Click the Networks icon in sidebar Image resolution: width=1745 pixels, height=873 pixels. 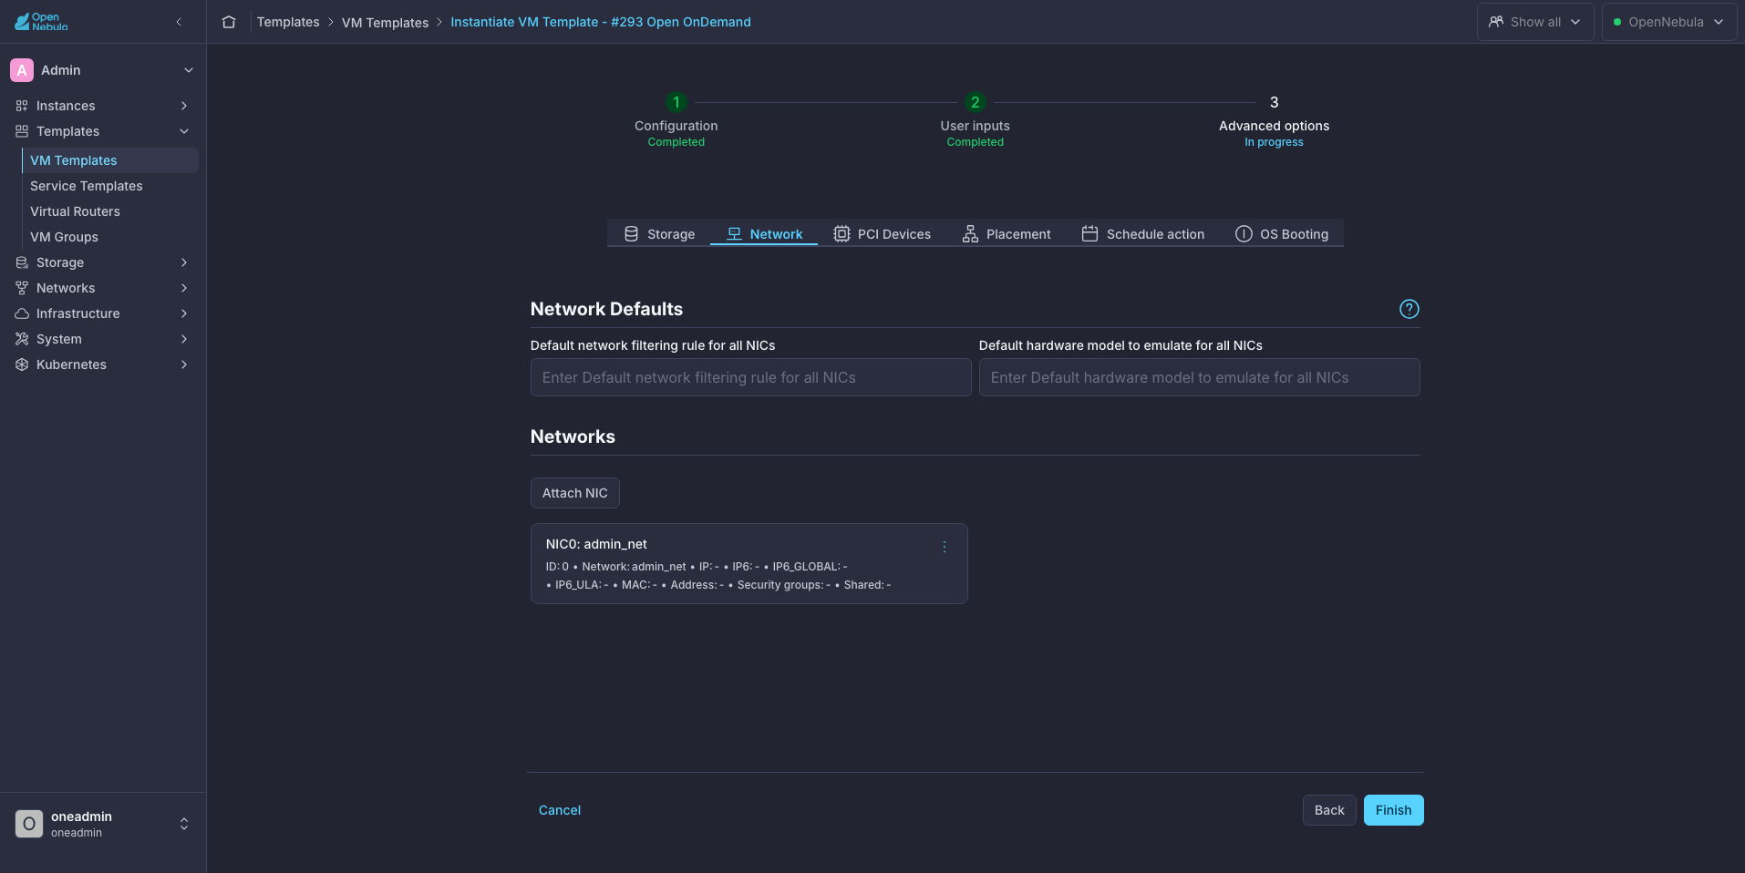point(22,288)
